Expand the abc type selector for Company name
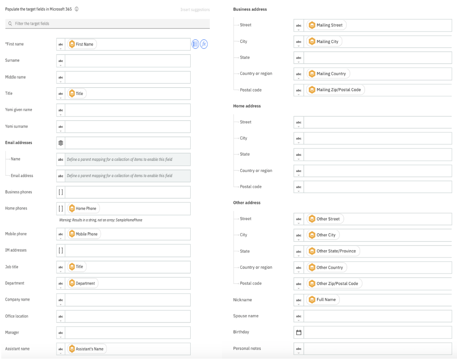 pyautogui.click(x=61, y=301)
